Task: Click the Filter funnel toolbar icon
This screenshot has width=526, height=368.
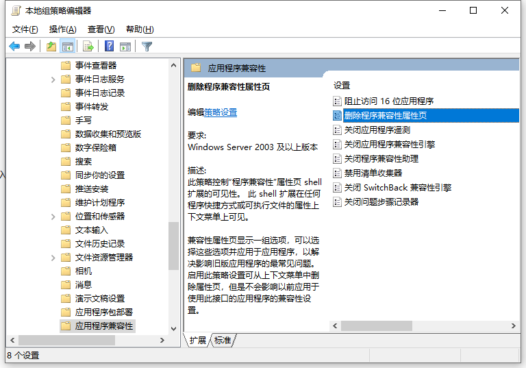Action: pos(147,47)
